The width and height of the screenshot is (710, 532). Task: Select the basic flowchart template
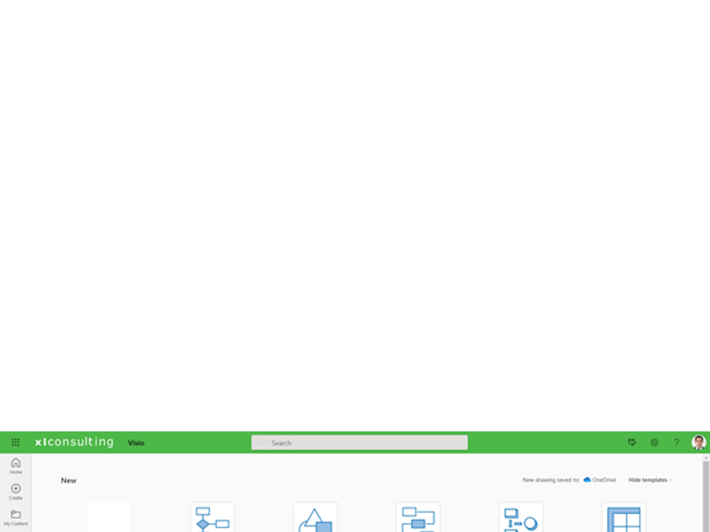point(212,518)
